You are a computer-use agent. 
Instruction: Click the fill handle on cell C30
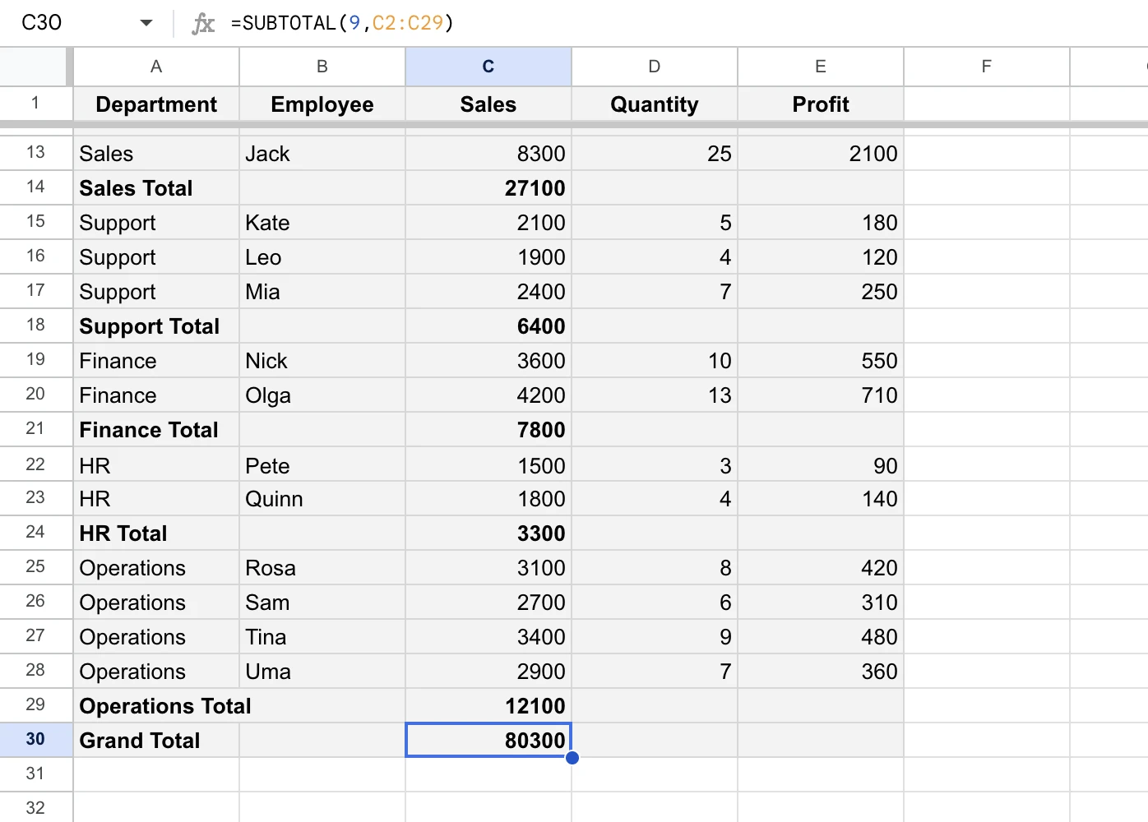tap(572, 758)
